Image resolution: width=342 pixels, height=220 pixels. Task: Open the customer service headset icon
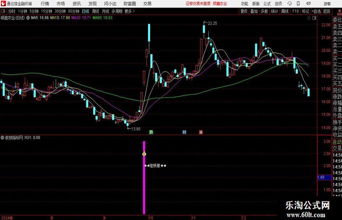click(x=290, y=4)
